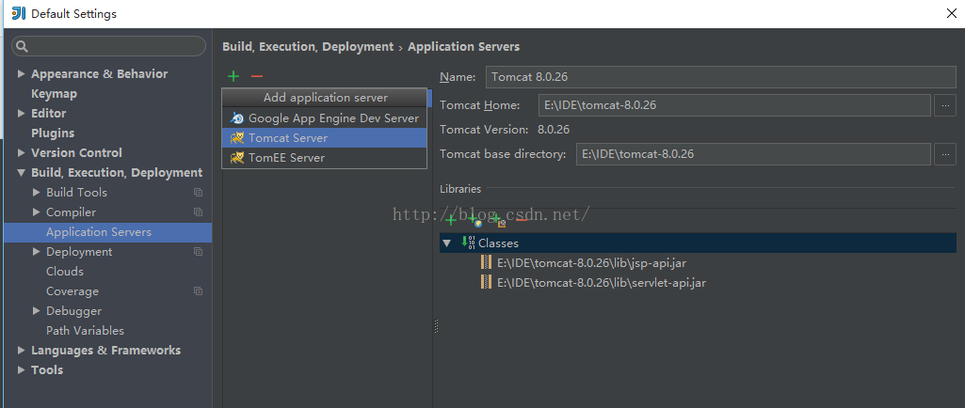Screen dimensions: 965x408
Task: Click the IntelliJ logo in the title bar
Action: click(x=19, y=13)
